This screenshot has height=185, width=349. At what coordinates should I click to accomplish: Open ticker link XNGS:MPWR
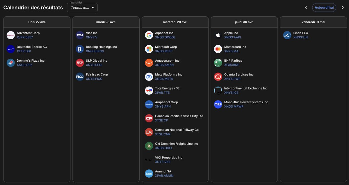(x=234, y=107)
